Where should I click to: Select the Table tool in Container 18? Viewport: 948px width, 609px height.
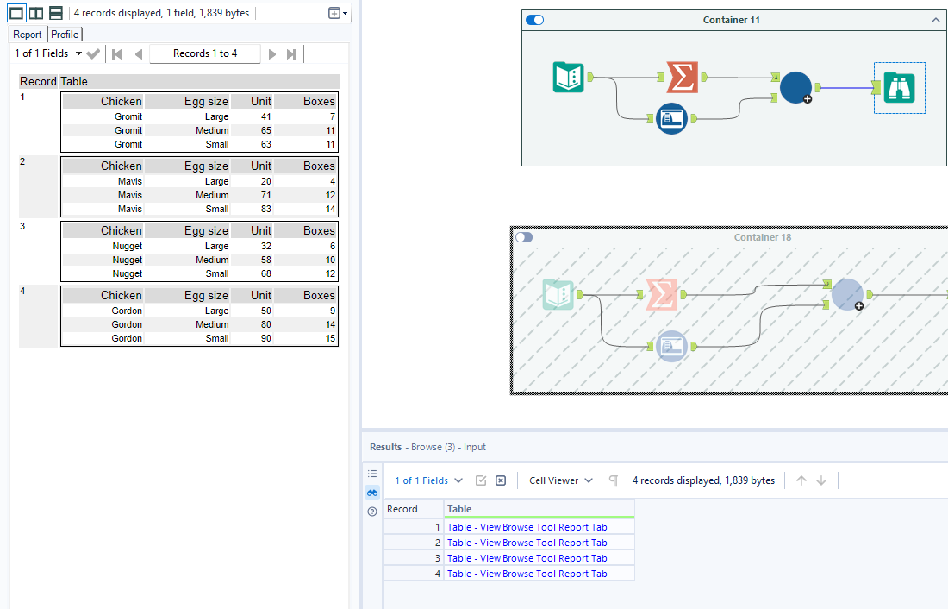point(671,346)
